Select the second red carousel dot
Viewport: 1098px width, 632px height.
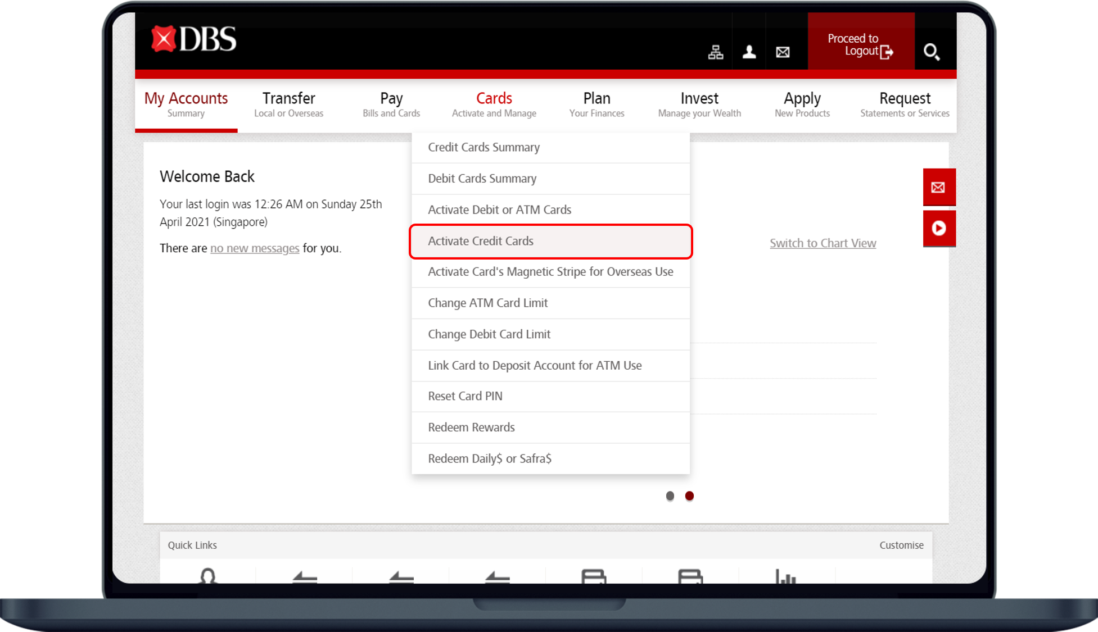(689, 496)
